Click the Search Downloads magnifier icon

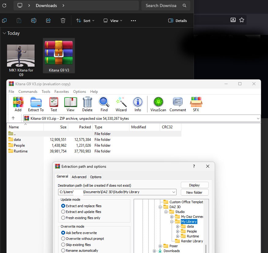coord(184,5)
